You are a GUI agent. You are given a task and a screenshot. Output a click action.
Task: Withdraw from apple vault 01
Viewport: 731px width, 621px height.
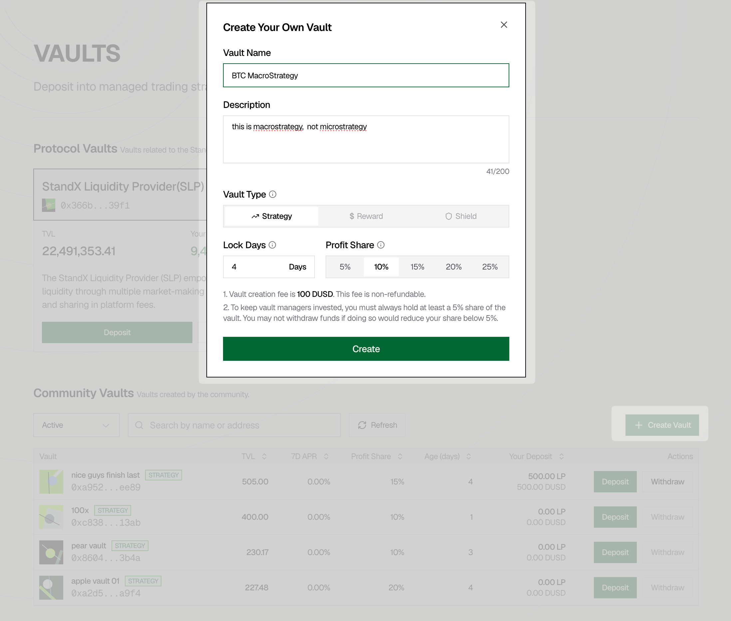667,588
